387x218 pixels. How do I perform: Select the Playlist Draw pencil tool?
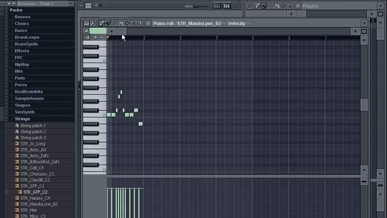(258, 6)
